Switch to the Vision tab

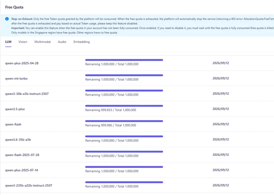(23, 42)
